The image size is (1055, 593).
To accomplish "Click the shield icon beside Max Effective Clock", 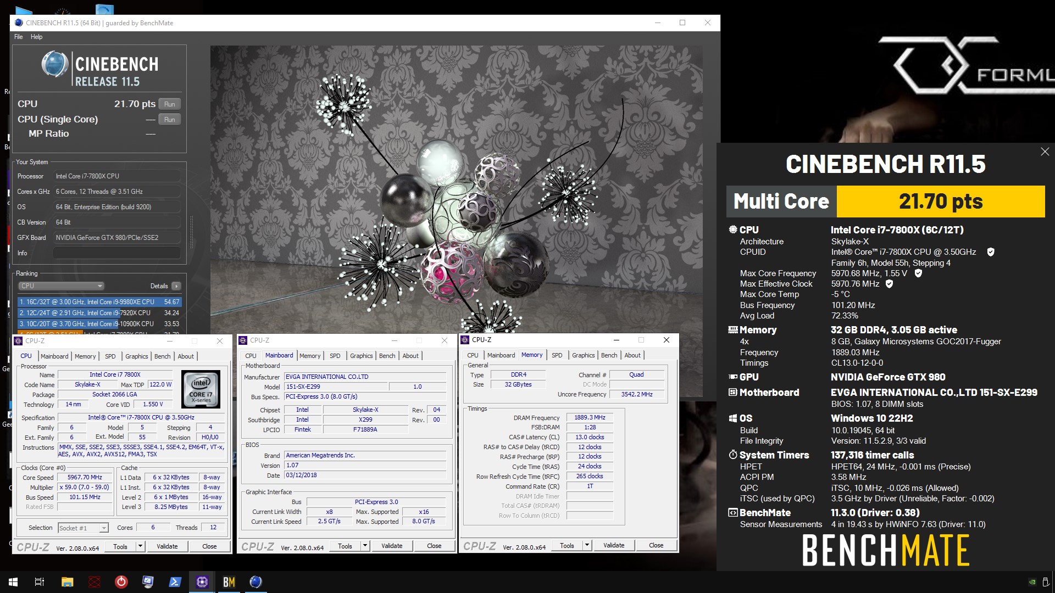I will (889, 284).
